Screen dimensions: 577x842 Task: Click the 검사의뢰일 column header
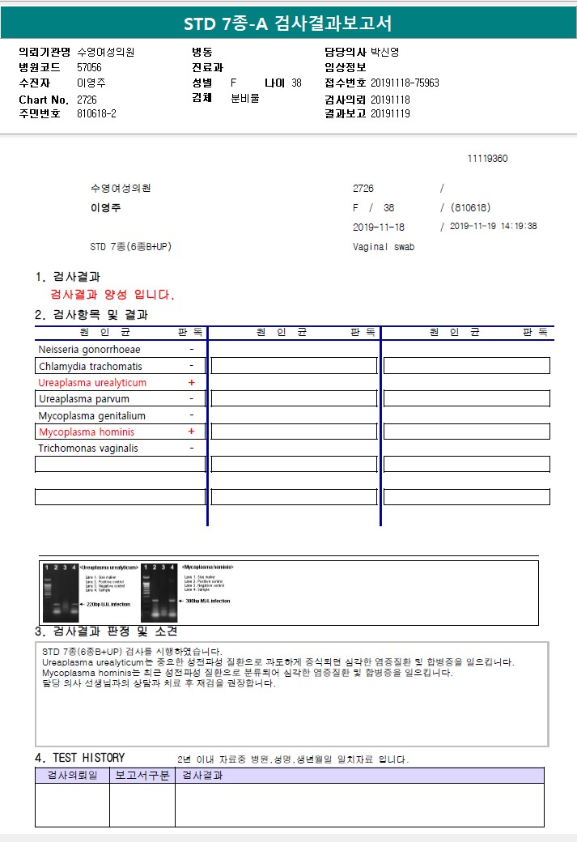tap(73, 776)
